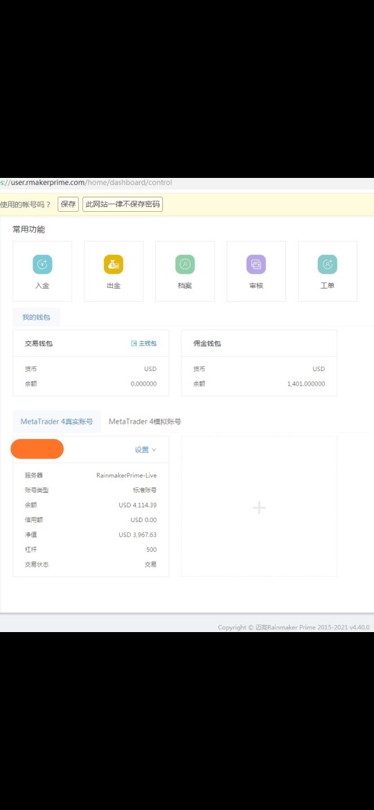374x810 pixels.
Task: Click the 交易钱包 card title
Action: click(x=39, y=343)
